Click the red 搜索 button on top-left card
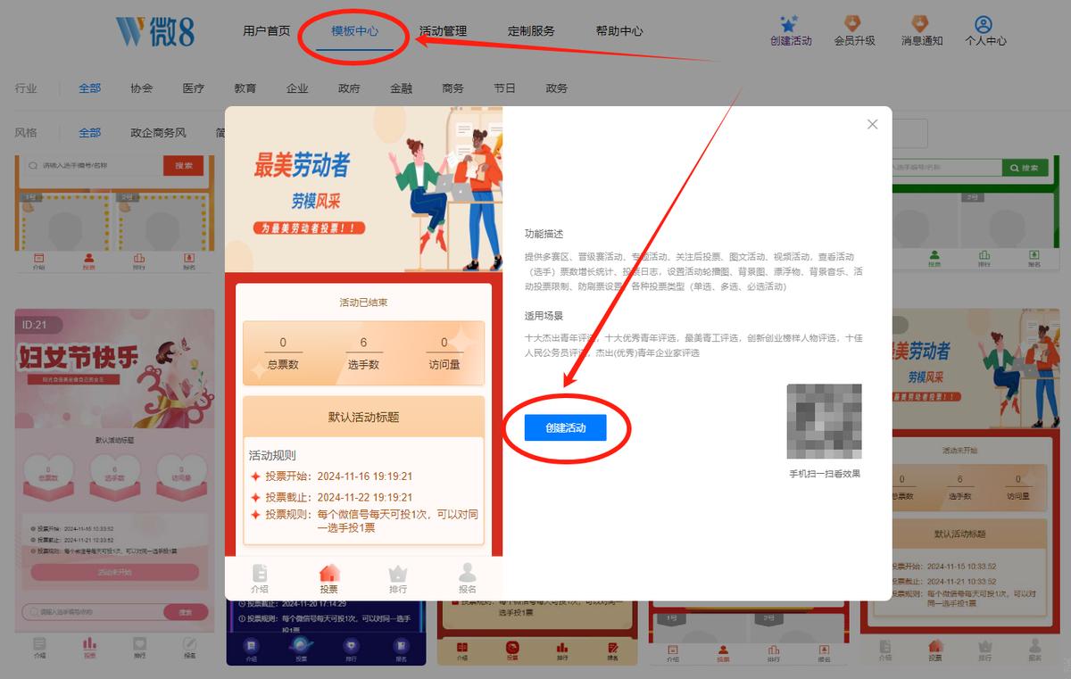Image resolution: width=1071 pixels, height=679 pixels. [183, 166]
